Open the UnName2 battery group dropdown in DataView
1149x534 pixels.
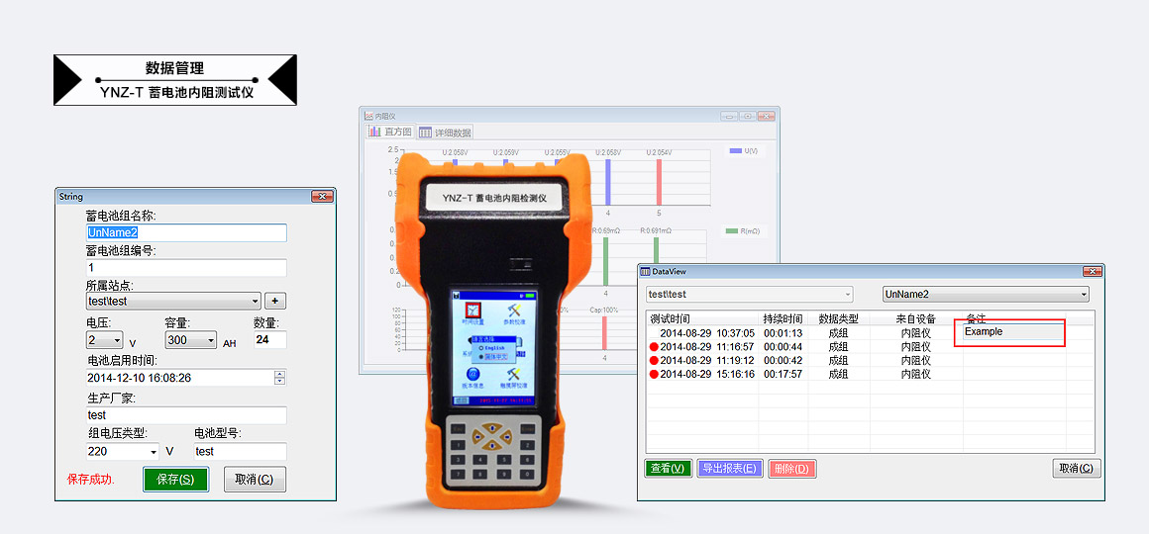986,294
